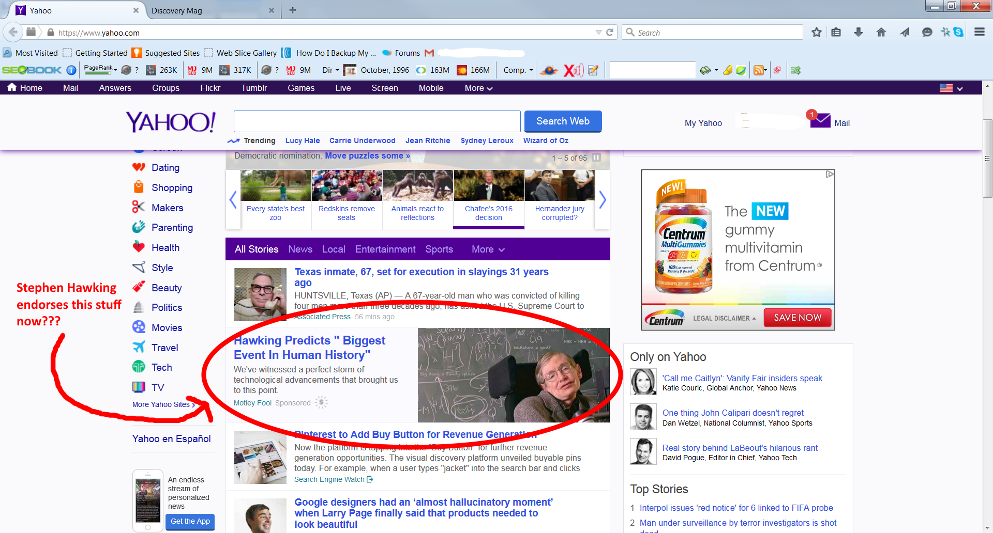Open the Comp. dropdown in SEO toolbar
The image size is (993, 533).
pyautogui.click(x=518, y=70)
